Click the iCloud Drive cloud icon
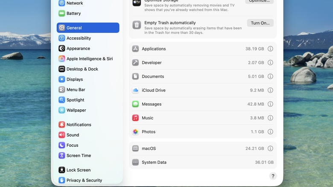Screen dimensions: 333x187 click(135, 90)
